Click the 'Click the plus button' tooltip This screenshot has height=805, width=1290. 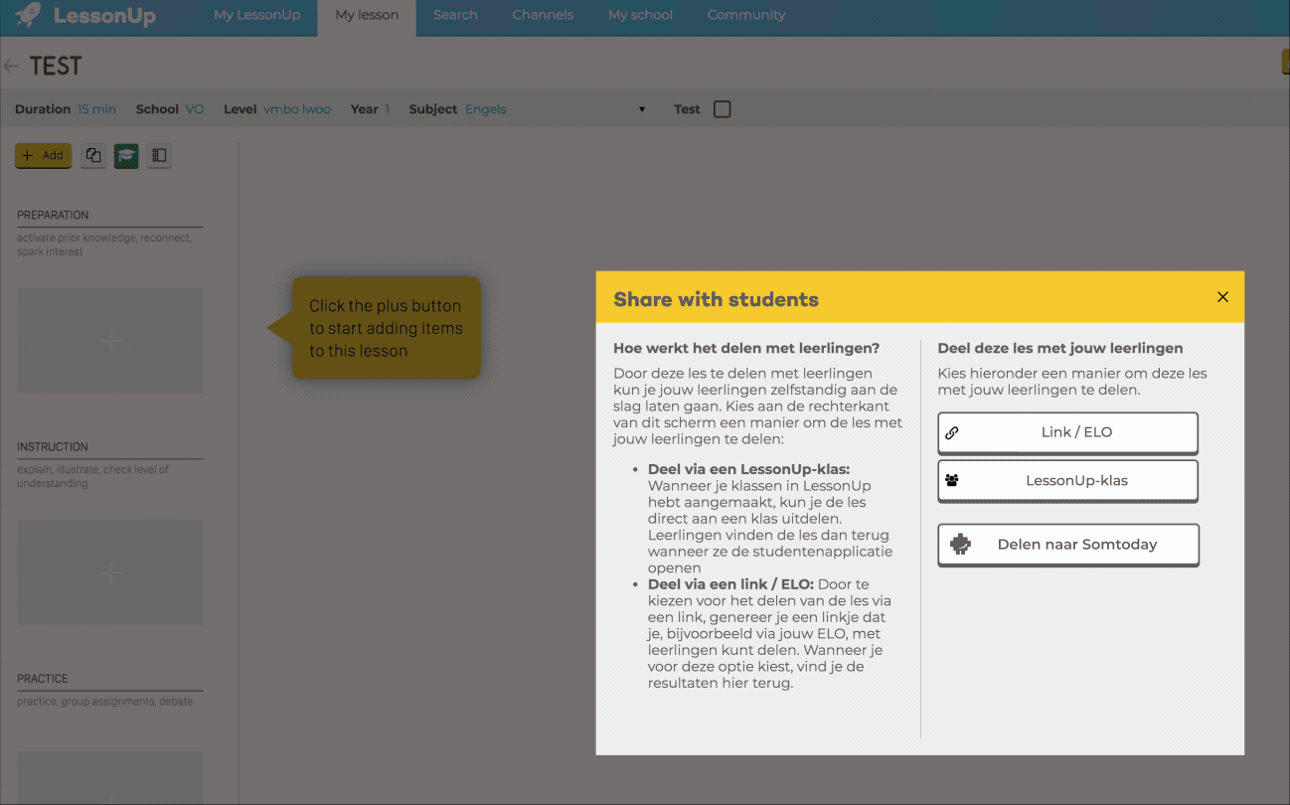tap(386, 328)
